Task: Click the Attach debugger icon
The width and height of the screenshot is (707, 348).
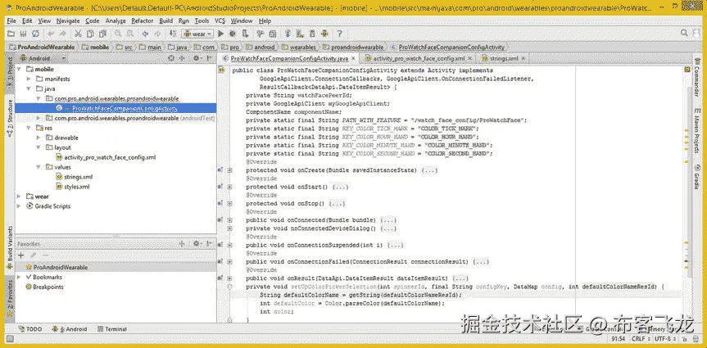Action: tap(245, 34)
